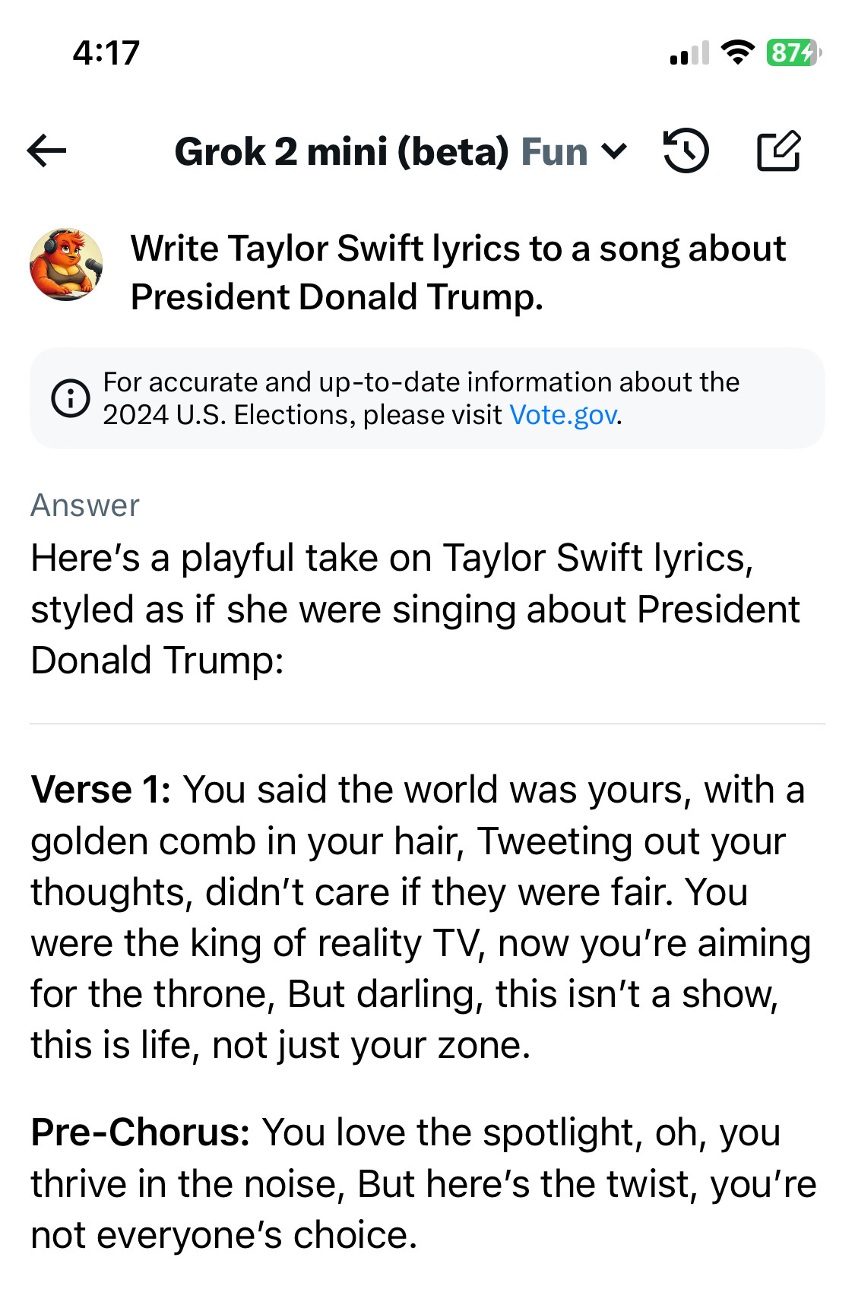Open chat history clock icon
The width and height of the screenshot is (855, 1289).
(686, 150)
